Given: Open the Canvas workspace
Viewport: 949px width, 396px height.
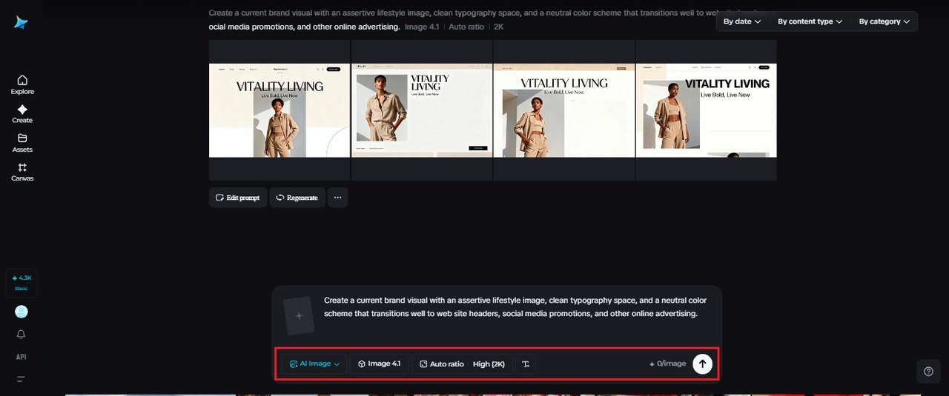Looking at the screenshot, I should 22,172.
